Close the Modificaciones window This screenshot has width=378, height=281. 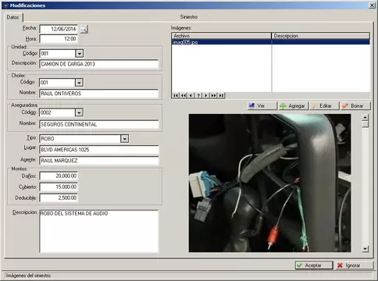pos(372,5)
